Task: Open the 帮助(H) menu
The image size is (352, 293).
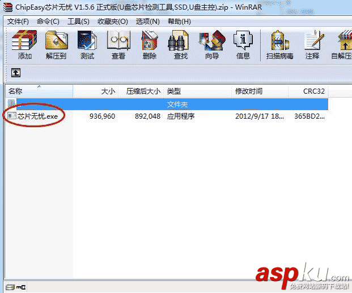Action: point(179,22)
